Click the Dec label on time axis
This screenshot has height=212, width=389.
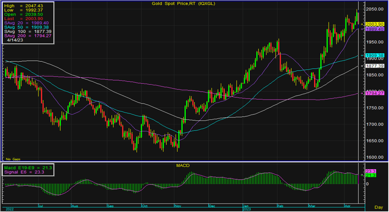coord(212,206)
